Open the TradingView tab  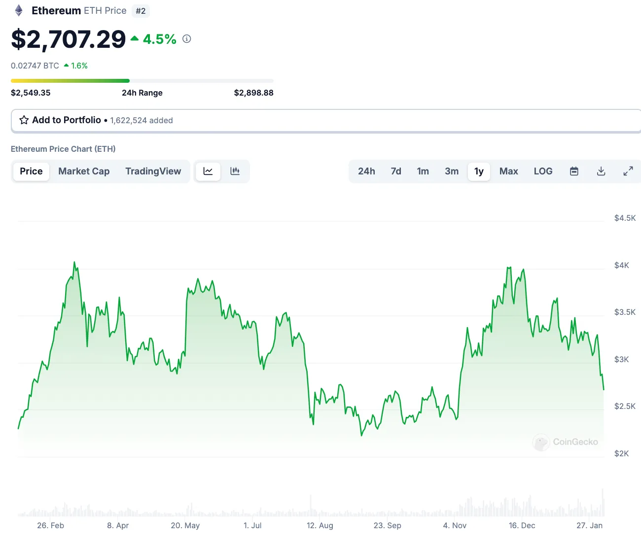tap(153, 171)
